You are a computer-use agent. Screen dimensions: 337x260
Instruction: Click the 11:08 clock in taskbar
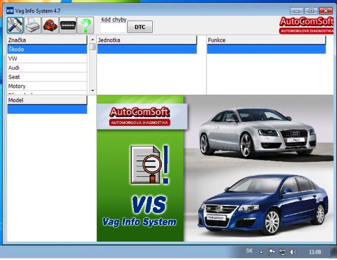pyautogui.click(x=315, y=252)
